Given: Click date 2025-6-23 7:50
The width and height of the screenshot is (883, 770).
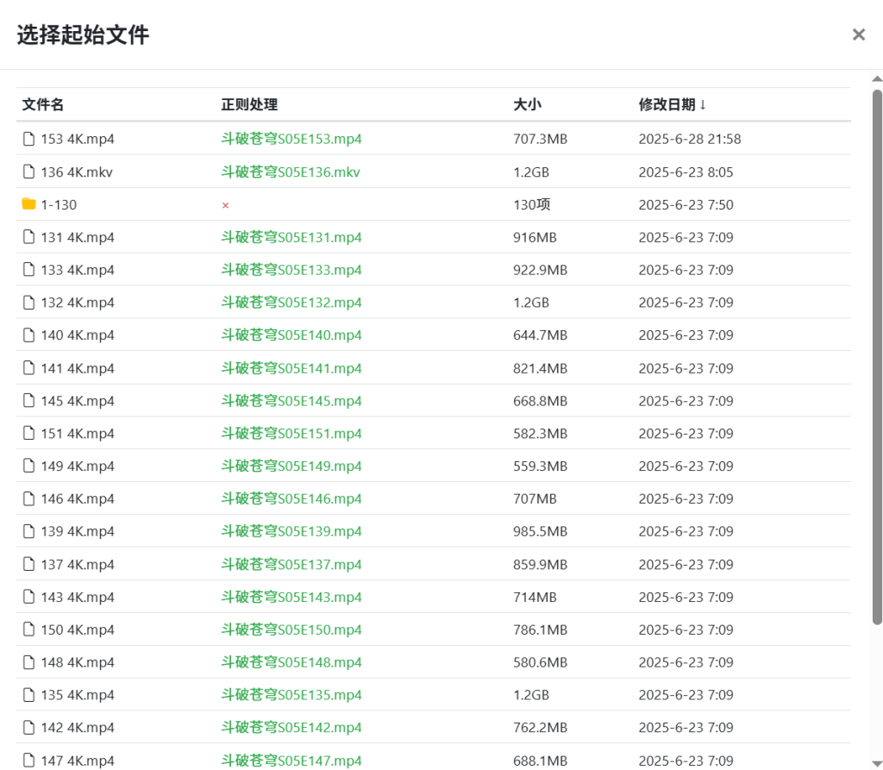Looking at the screenshot, I should (686, 205).
